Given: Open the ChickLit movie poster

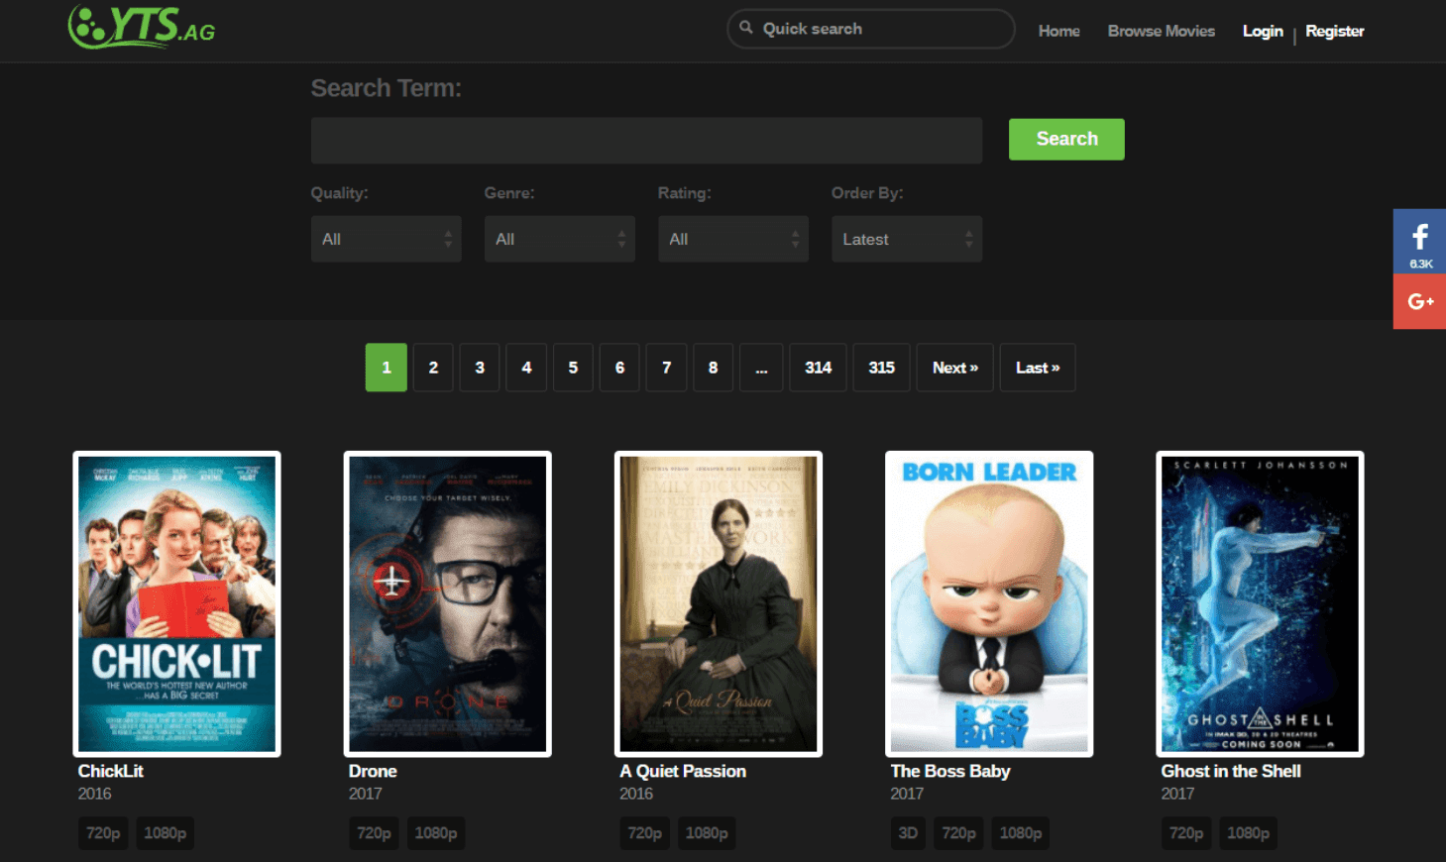Looking at the screenshot, I should 176,604.
